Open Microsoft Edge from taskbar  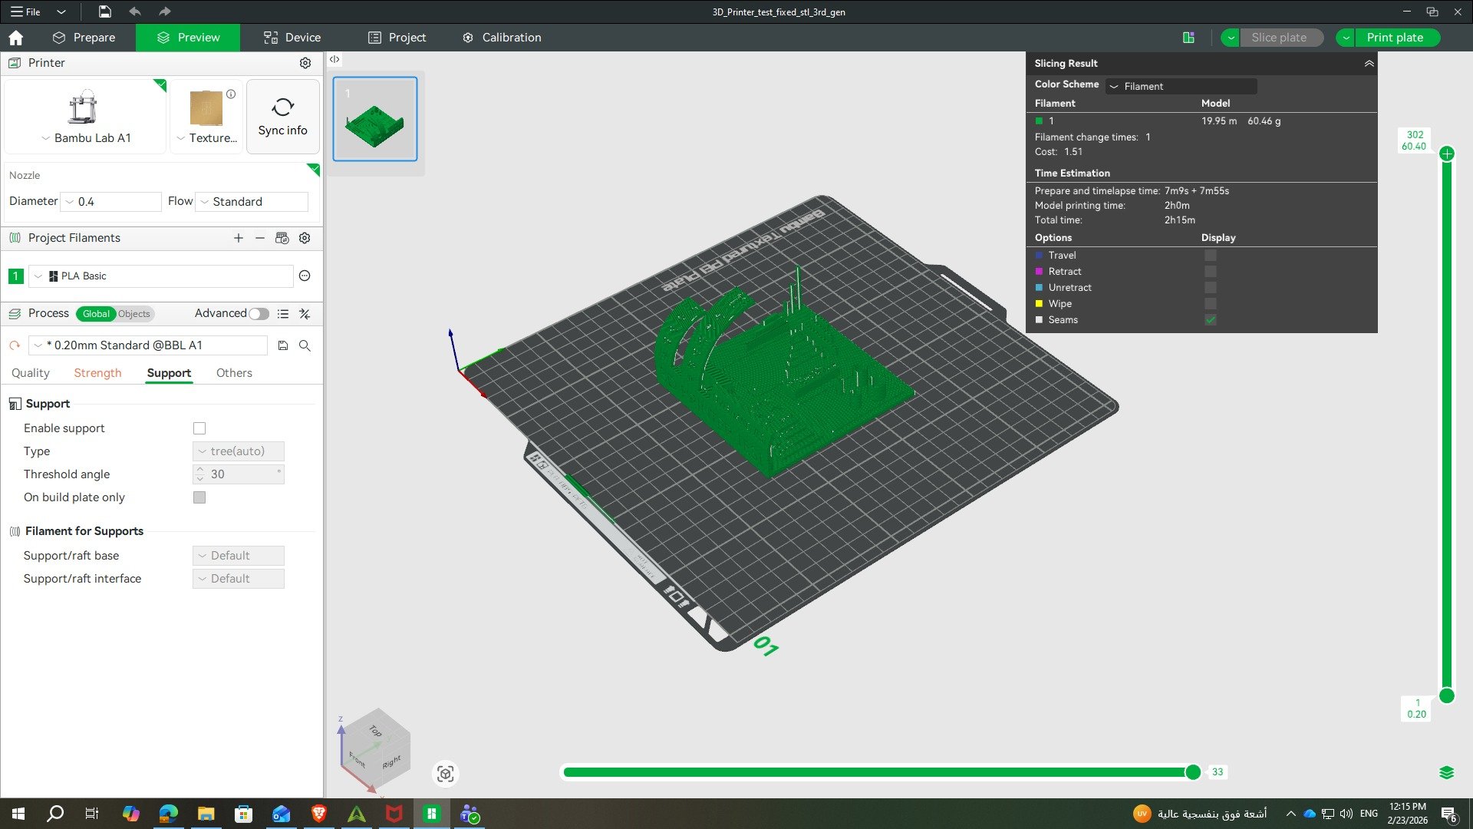click(x=168, y=814)
